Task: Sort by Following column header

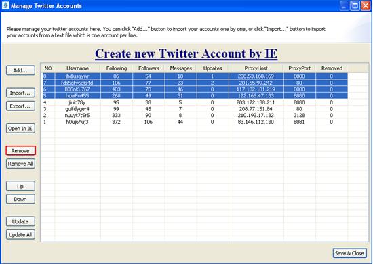Action: click(117, 68)
